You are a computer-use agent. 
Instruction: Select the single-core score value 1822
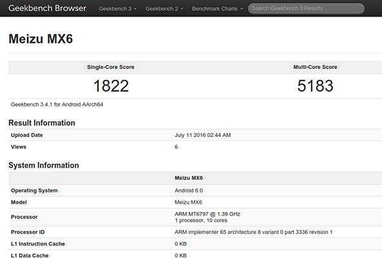pyautogui.click(x=111, y=86)
